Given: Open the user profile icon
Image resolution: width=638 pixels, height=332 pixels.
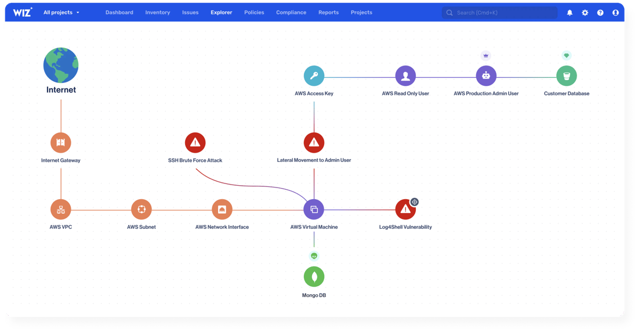Looking at the screenshot, I should pos(615,13).
